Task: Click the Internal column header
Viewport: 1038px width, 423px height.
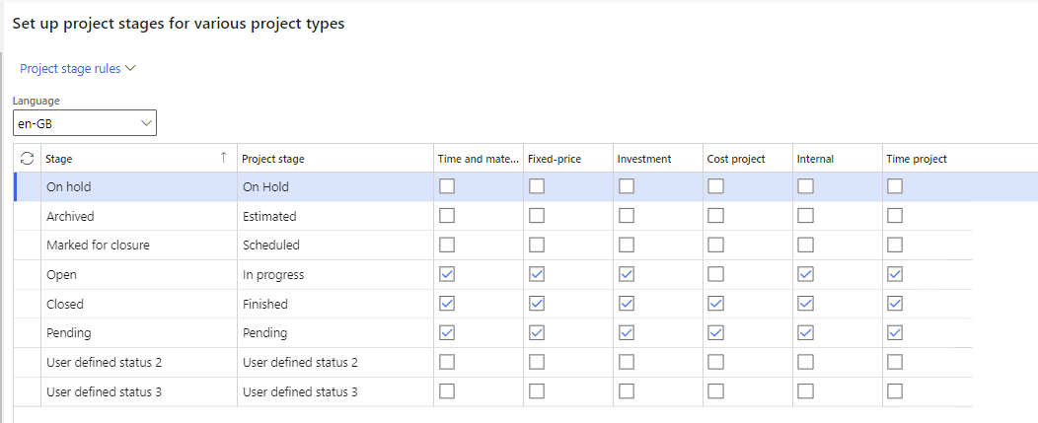Action: coord(838,159)
